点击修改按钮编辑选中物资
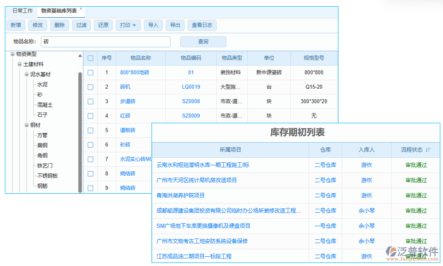This screenshot has height=266, width=443. 37,25
